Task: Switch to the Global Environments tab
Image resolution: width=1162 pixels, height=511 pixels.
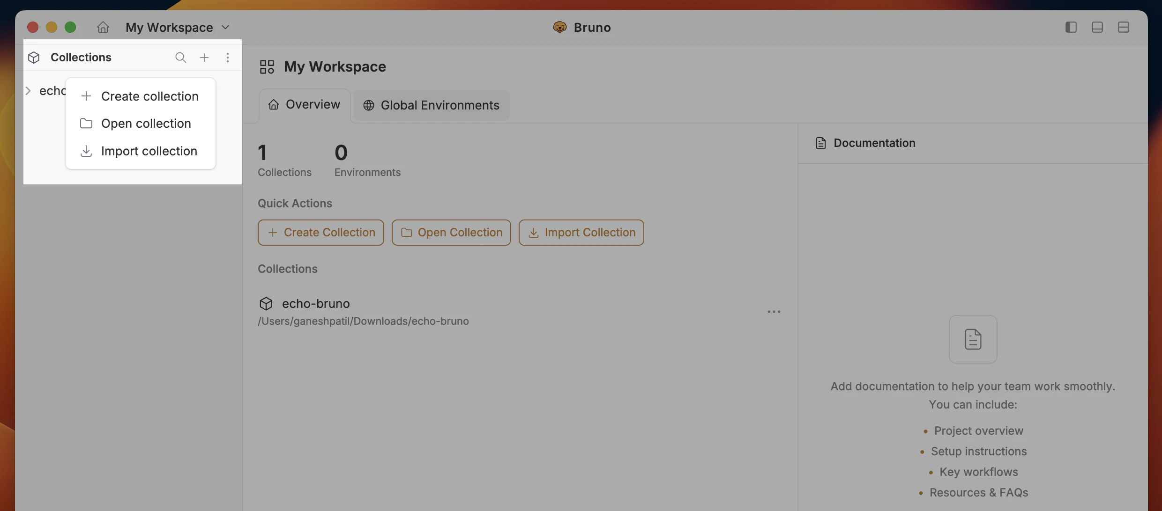Action: click(431, 105)
